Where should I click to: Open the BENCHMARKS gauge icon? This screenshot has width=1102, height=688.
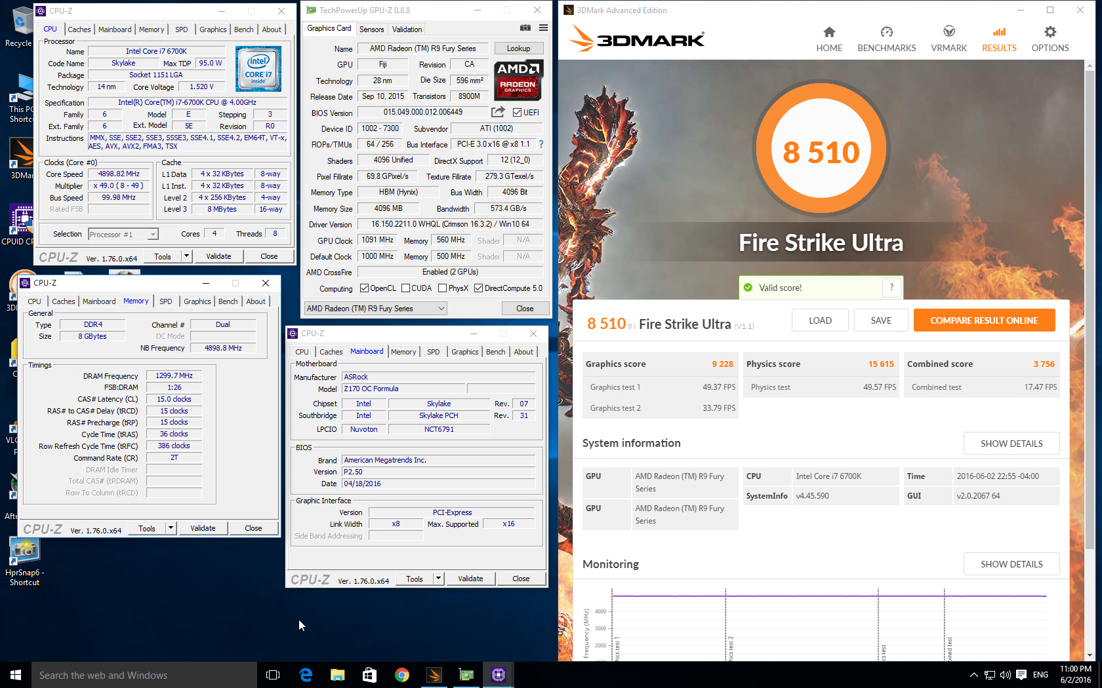(x=886, y=32)
